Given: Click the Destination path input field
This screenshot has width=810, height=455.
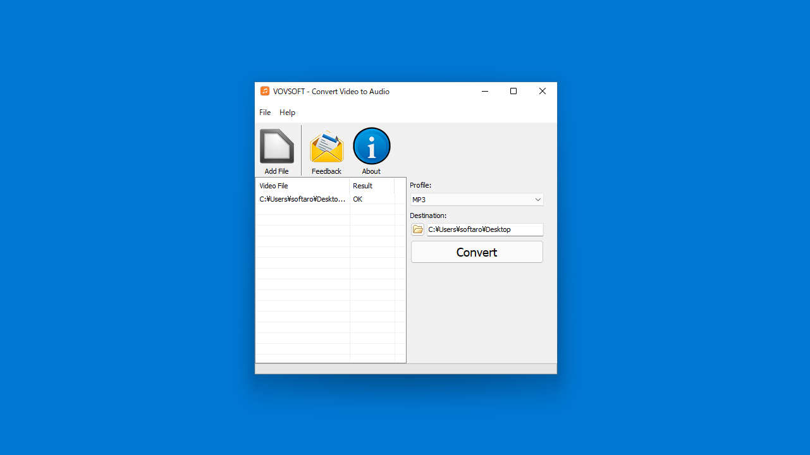Looking at the screenshot, I should click(485, 229).
